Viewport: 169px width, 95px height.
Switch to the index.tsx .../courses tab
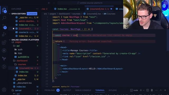(x=67, y=9)
